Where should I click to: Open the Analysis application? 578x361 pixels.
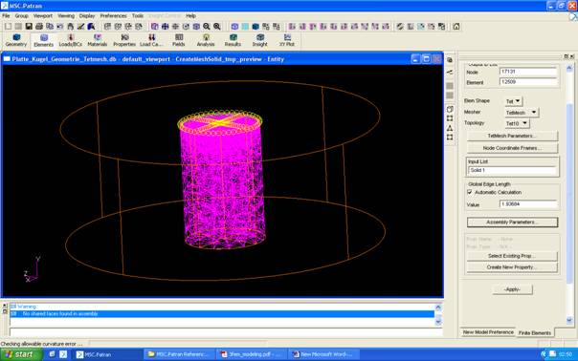tap(206, 40)
